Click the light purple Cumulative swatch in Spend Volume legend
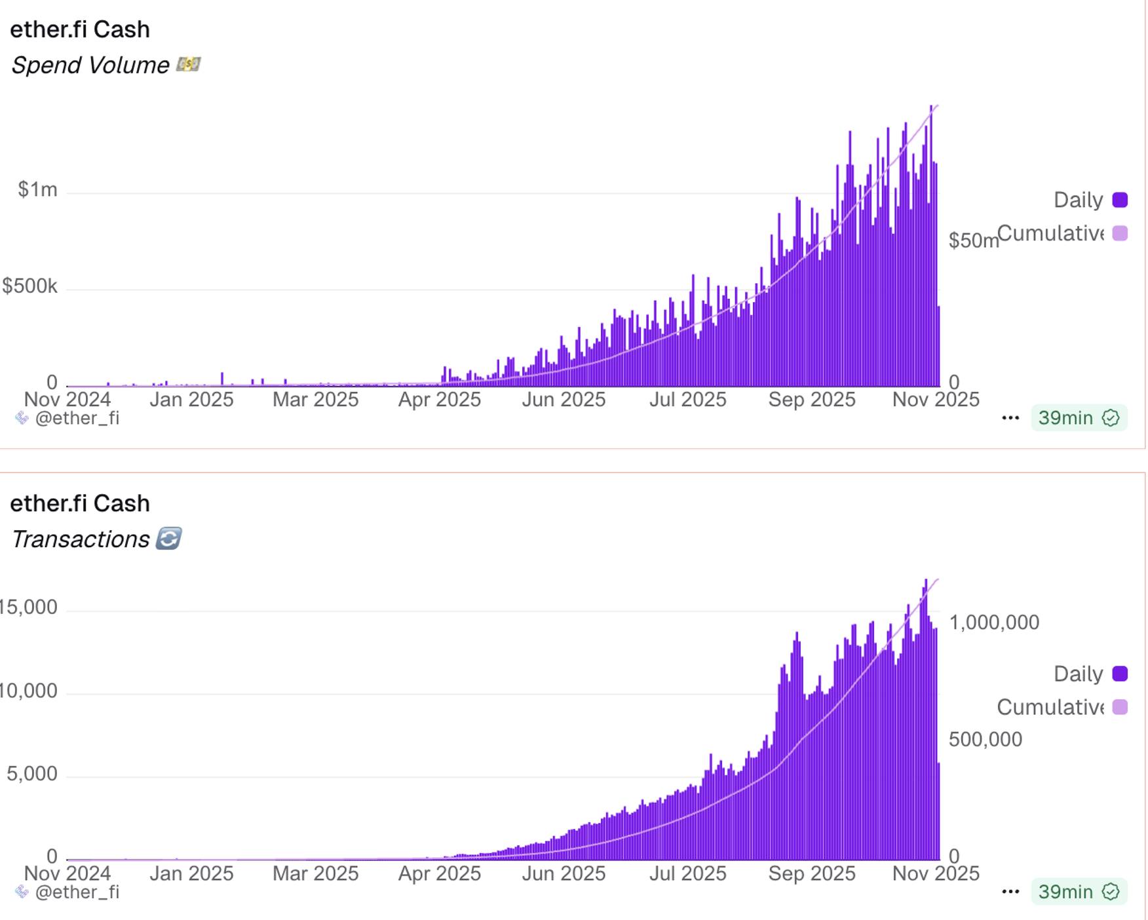This screenshot has width=1148, height=920. (1120, 233)
